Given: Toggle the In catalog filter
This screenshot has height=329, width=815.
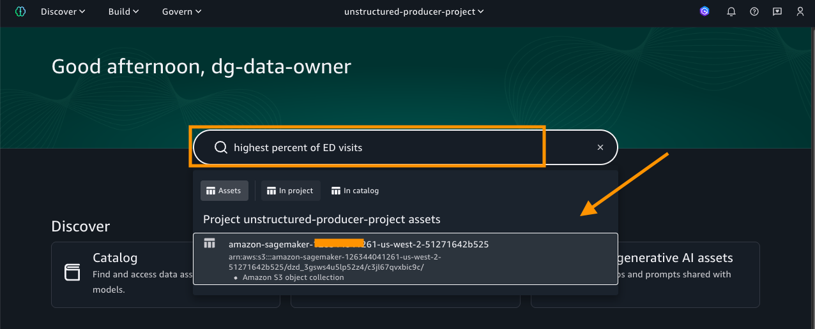Looking at the screenshot, I should (355, 191).
